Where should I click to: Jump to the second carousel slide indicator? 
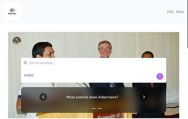coord(94,108)
